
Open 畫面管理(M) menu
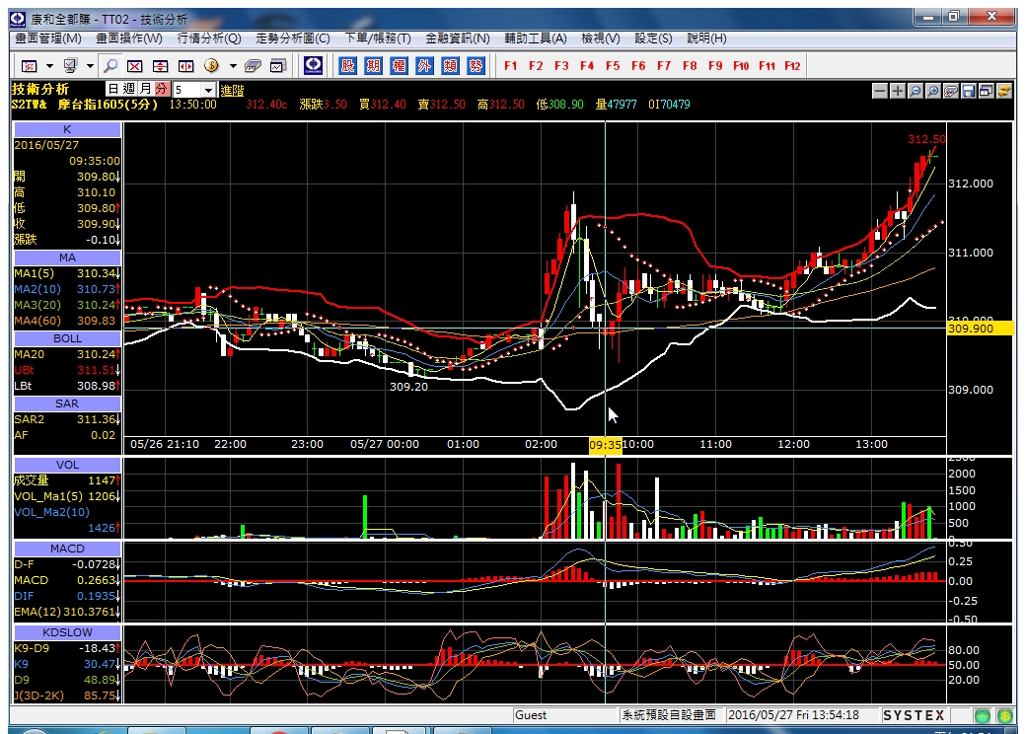click(x=48, y=38)
